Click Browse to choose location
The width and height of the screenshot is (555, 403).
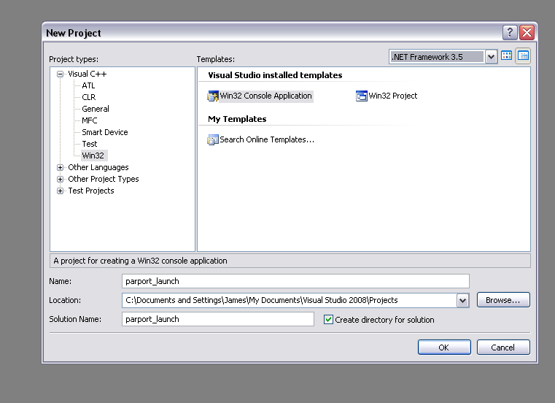(503, 300)
